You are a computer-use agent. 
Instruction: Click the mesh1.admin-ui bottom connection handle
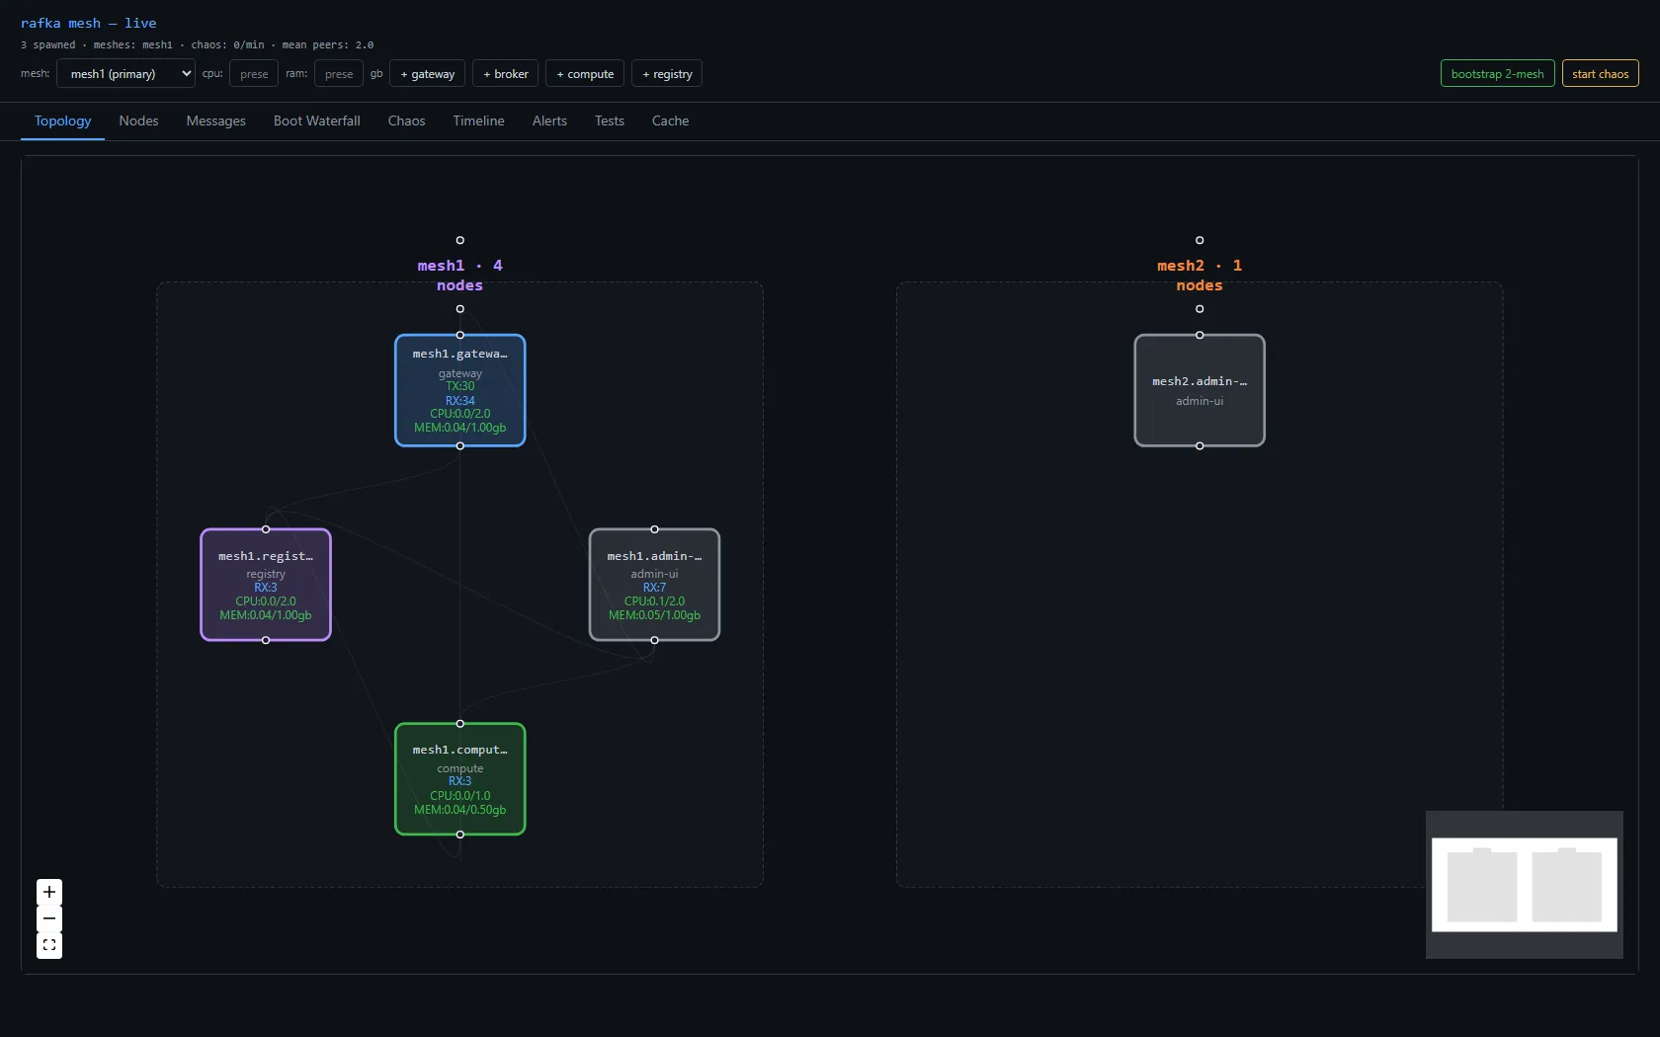click(x=654, y=641)
